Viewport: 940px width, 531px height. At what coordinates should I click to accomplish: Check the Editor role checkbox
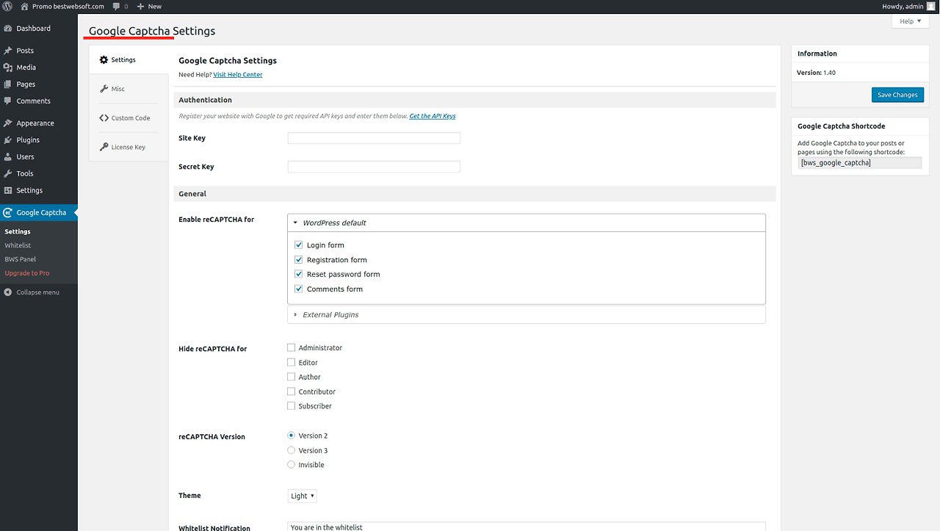292,363
